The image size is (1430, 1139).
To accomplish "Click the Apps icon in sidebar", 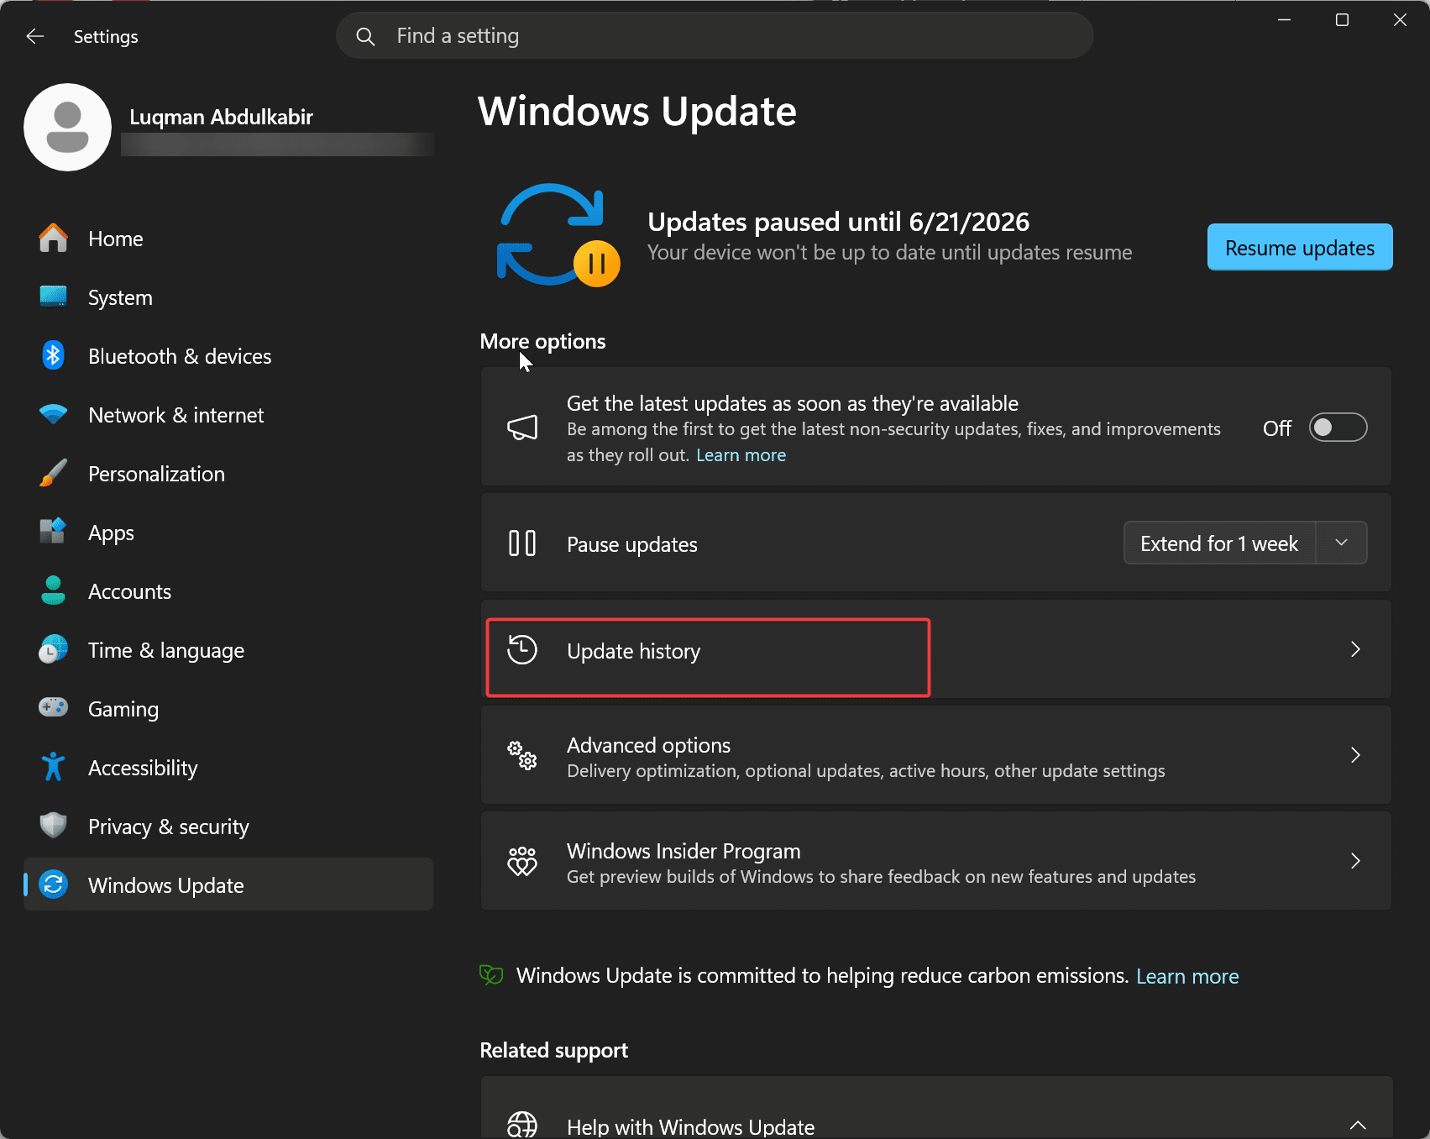I will tap(53, 532).
